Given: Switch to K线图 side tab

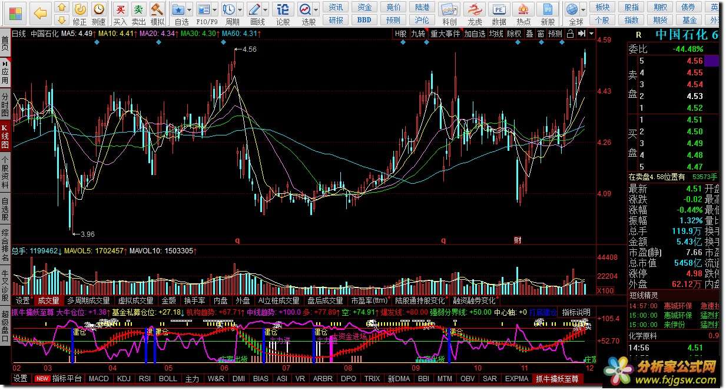Looking at the screenshot, I should 5,137.
